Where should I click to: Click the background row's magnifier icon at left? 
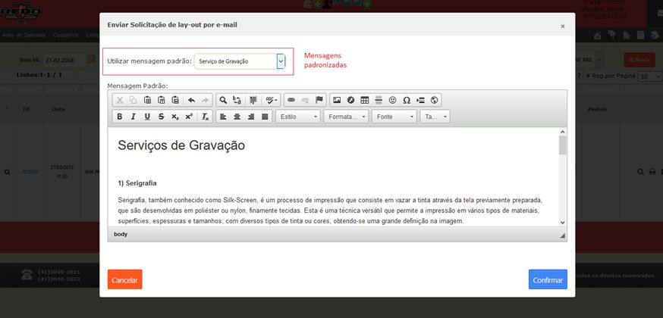click(7, 172)
